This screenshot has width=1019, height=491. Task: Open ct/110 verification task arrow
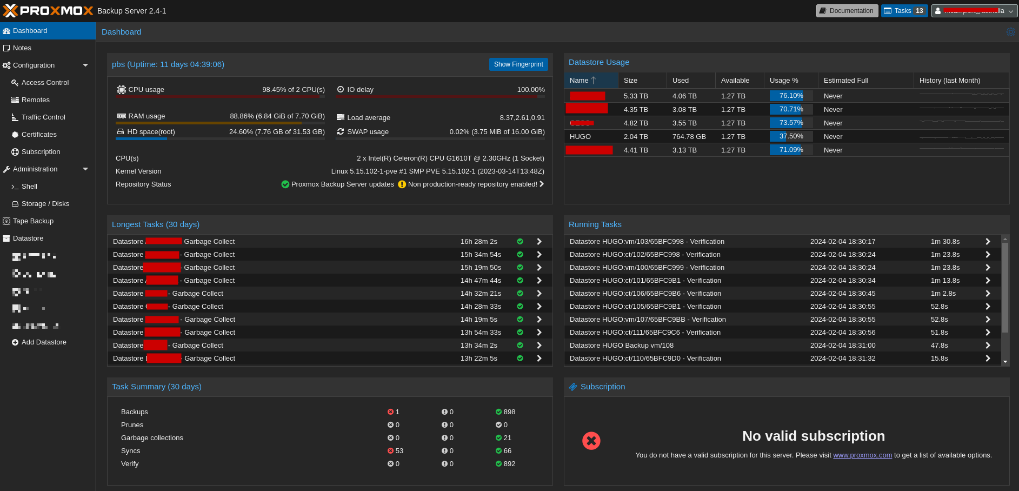coord(988,359)
